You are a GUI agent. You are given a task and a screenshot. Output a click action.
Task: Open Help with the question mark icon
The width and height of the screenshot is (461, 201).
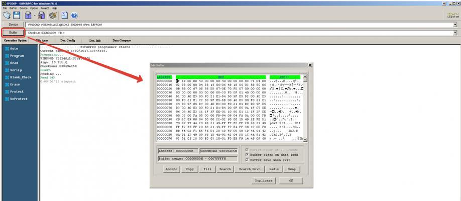point(74,15)
